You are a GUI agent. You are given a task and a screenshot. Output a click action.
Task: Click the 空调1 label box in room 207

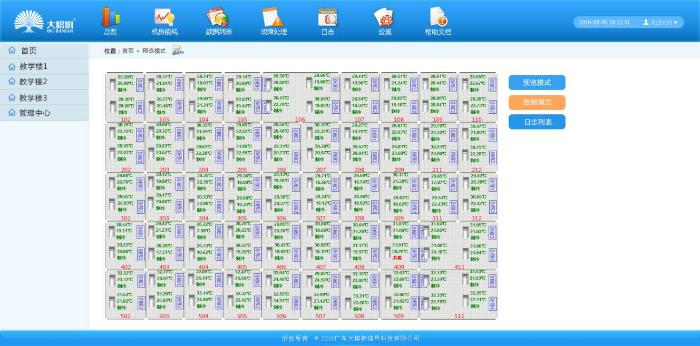(335, 134)
